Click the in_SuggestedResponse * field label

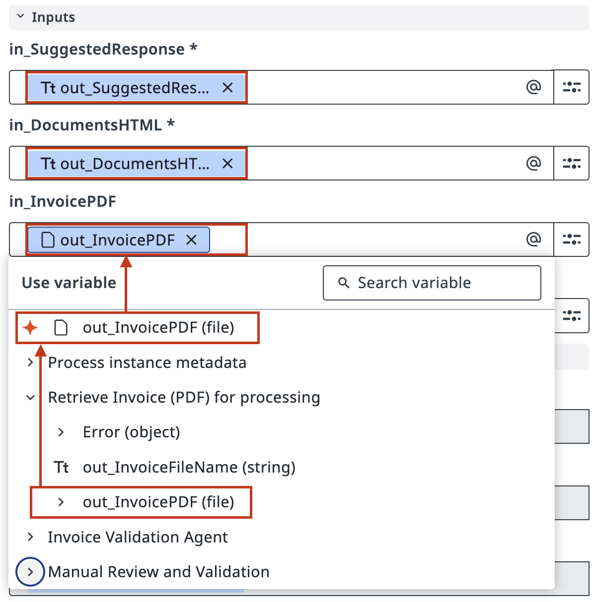point(103,49)
